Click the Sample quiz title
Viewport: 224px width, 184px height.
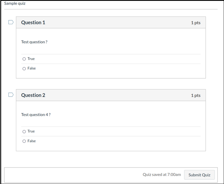tap(15, 3)
